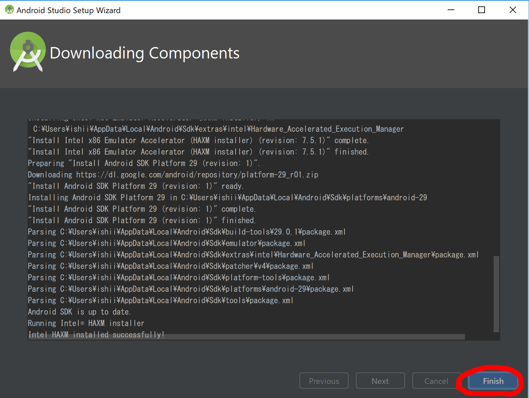The image size is (529, 398).
Task: Click the HAXM installer 'finished.' line
Action: (x=198, y=152)
